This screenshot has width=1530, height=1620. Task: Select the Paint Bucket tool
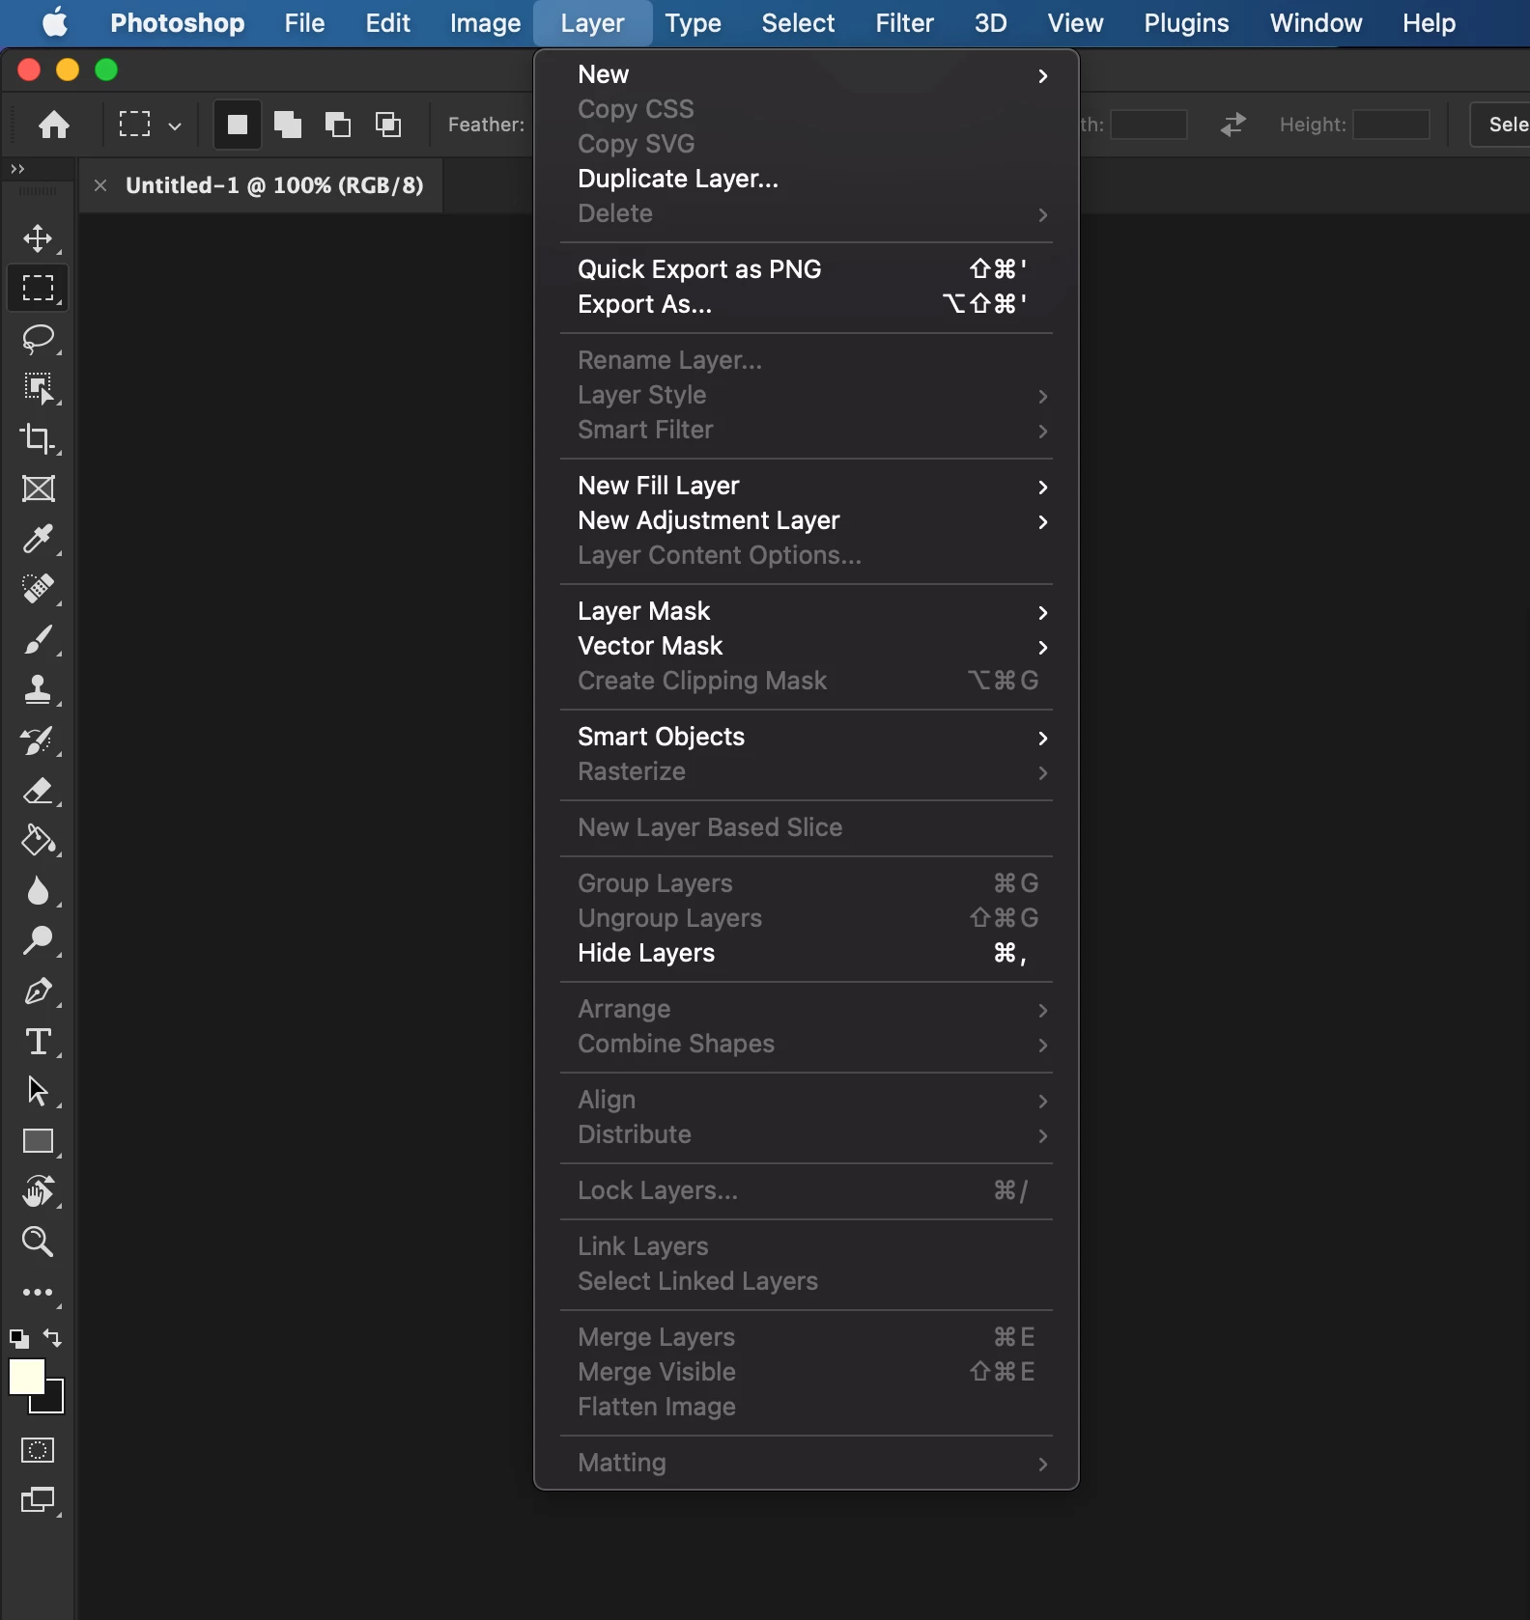coord(38,841)
